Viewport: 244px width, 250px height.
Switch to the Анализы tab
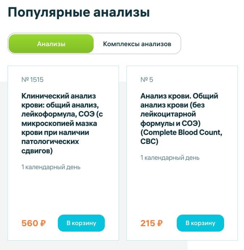[51, 44]
